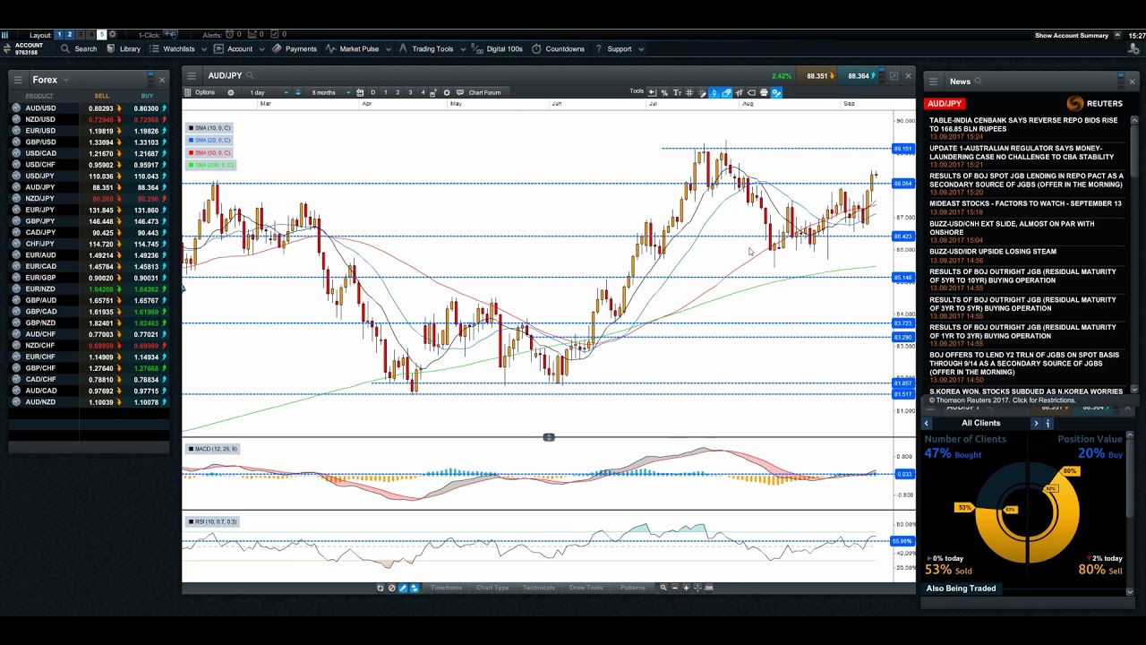The height and width of the screenshot is (645, 1146).
Task: Open chart Options button
Action: (x=201, y=92)
